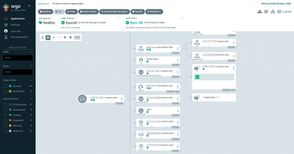
Task: Switch to the pods grid view icon
Action: click(x=266, y=12)
